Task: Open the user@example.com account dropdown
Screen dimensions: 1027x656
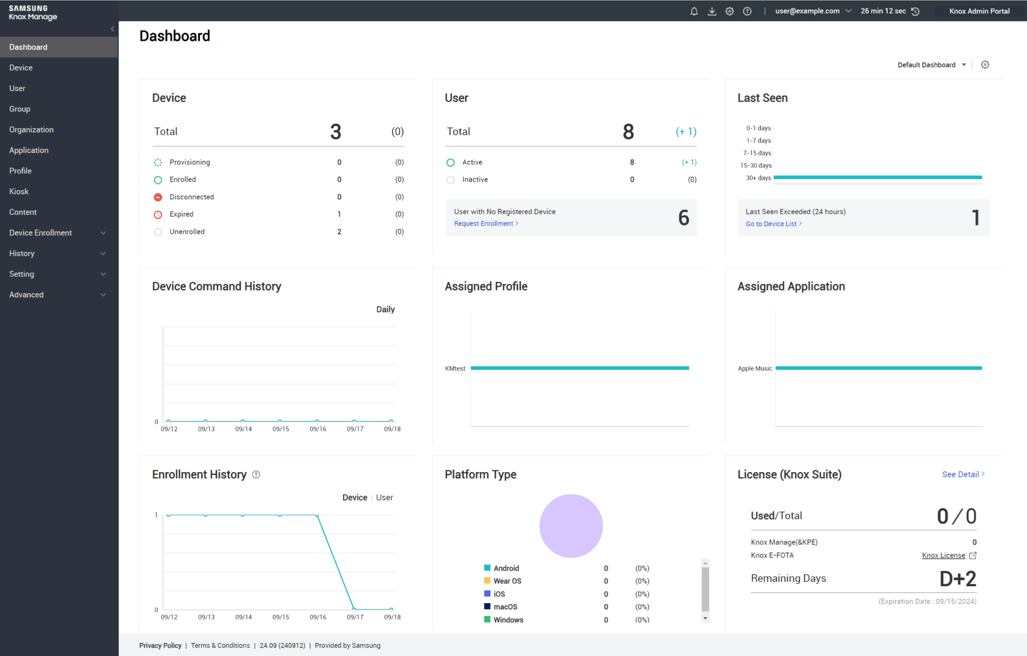Action: (x=812, y=11)
